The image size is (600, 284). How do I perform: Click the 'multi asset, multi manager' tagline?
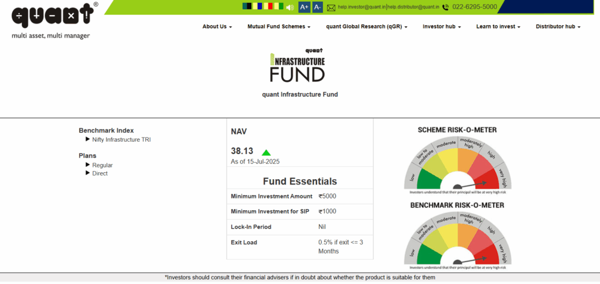51,36
